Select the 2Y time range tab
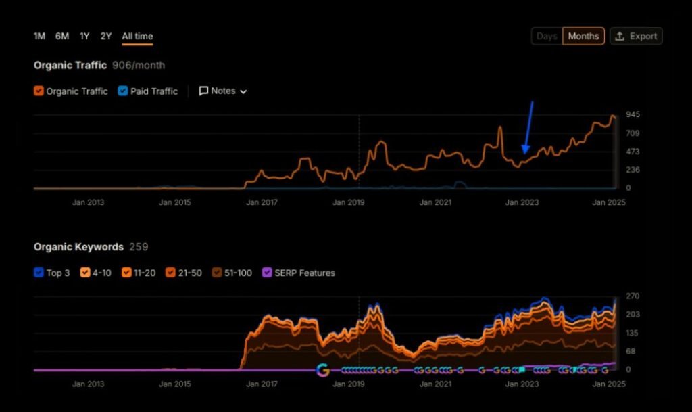Viewport: 692px width, 412px height. pyautogui.click(x=106, y=37)
